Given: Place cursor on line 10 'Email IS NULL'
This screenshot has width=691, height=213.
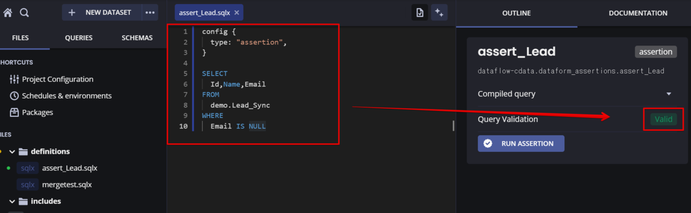Looking at the screenshot, I should pyautogui.click(x=238, y=126).
